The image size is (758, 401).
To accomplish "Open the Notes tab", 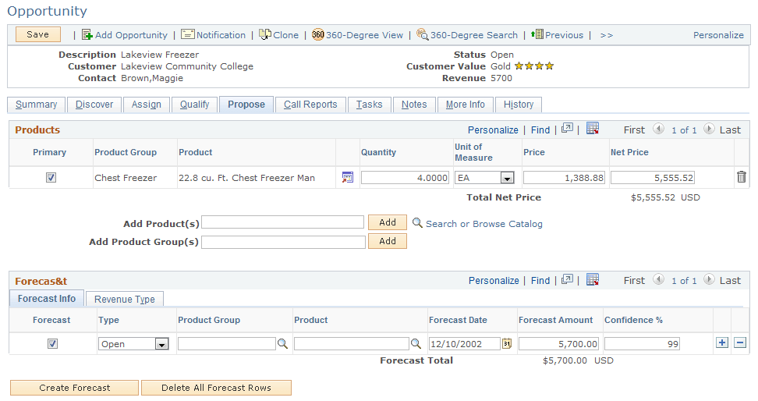I will 414,105.
